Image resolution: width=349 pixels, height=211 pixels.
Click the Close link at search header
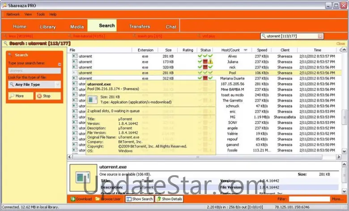coord(340,43)
